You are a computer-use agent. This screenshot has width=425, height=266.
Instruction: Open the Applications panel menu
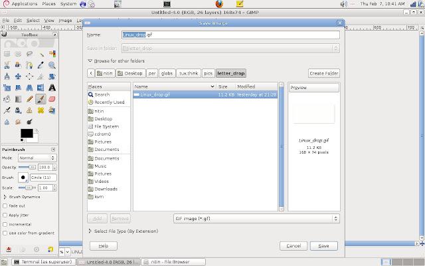pos(25,4)
